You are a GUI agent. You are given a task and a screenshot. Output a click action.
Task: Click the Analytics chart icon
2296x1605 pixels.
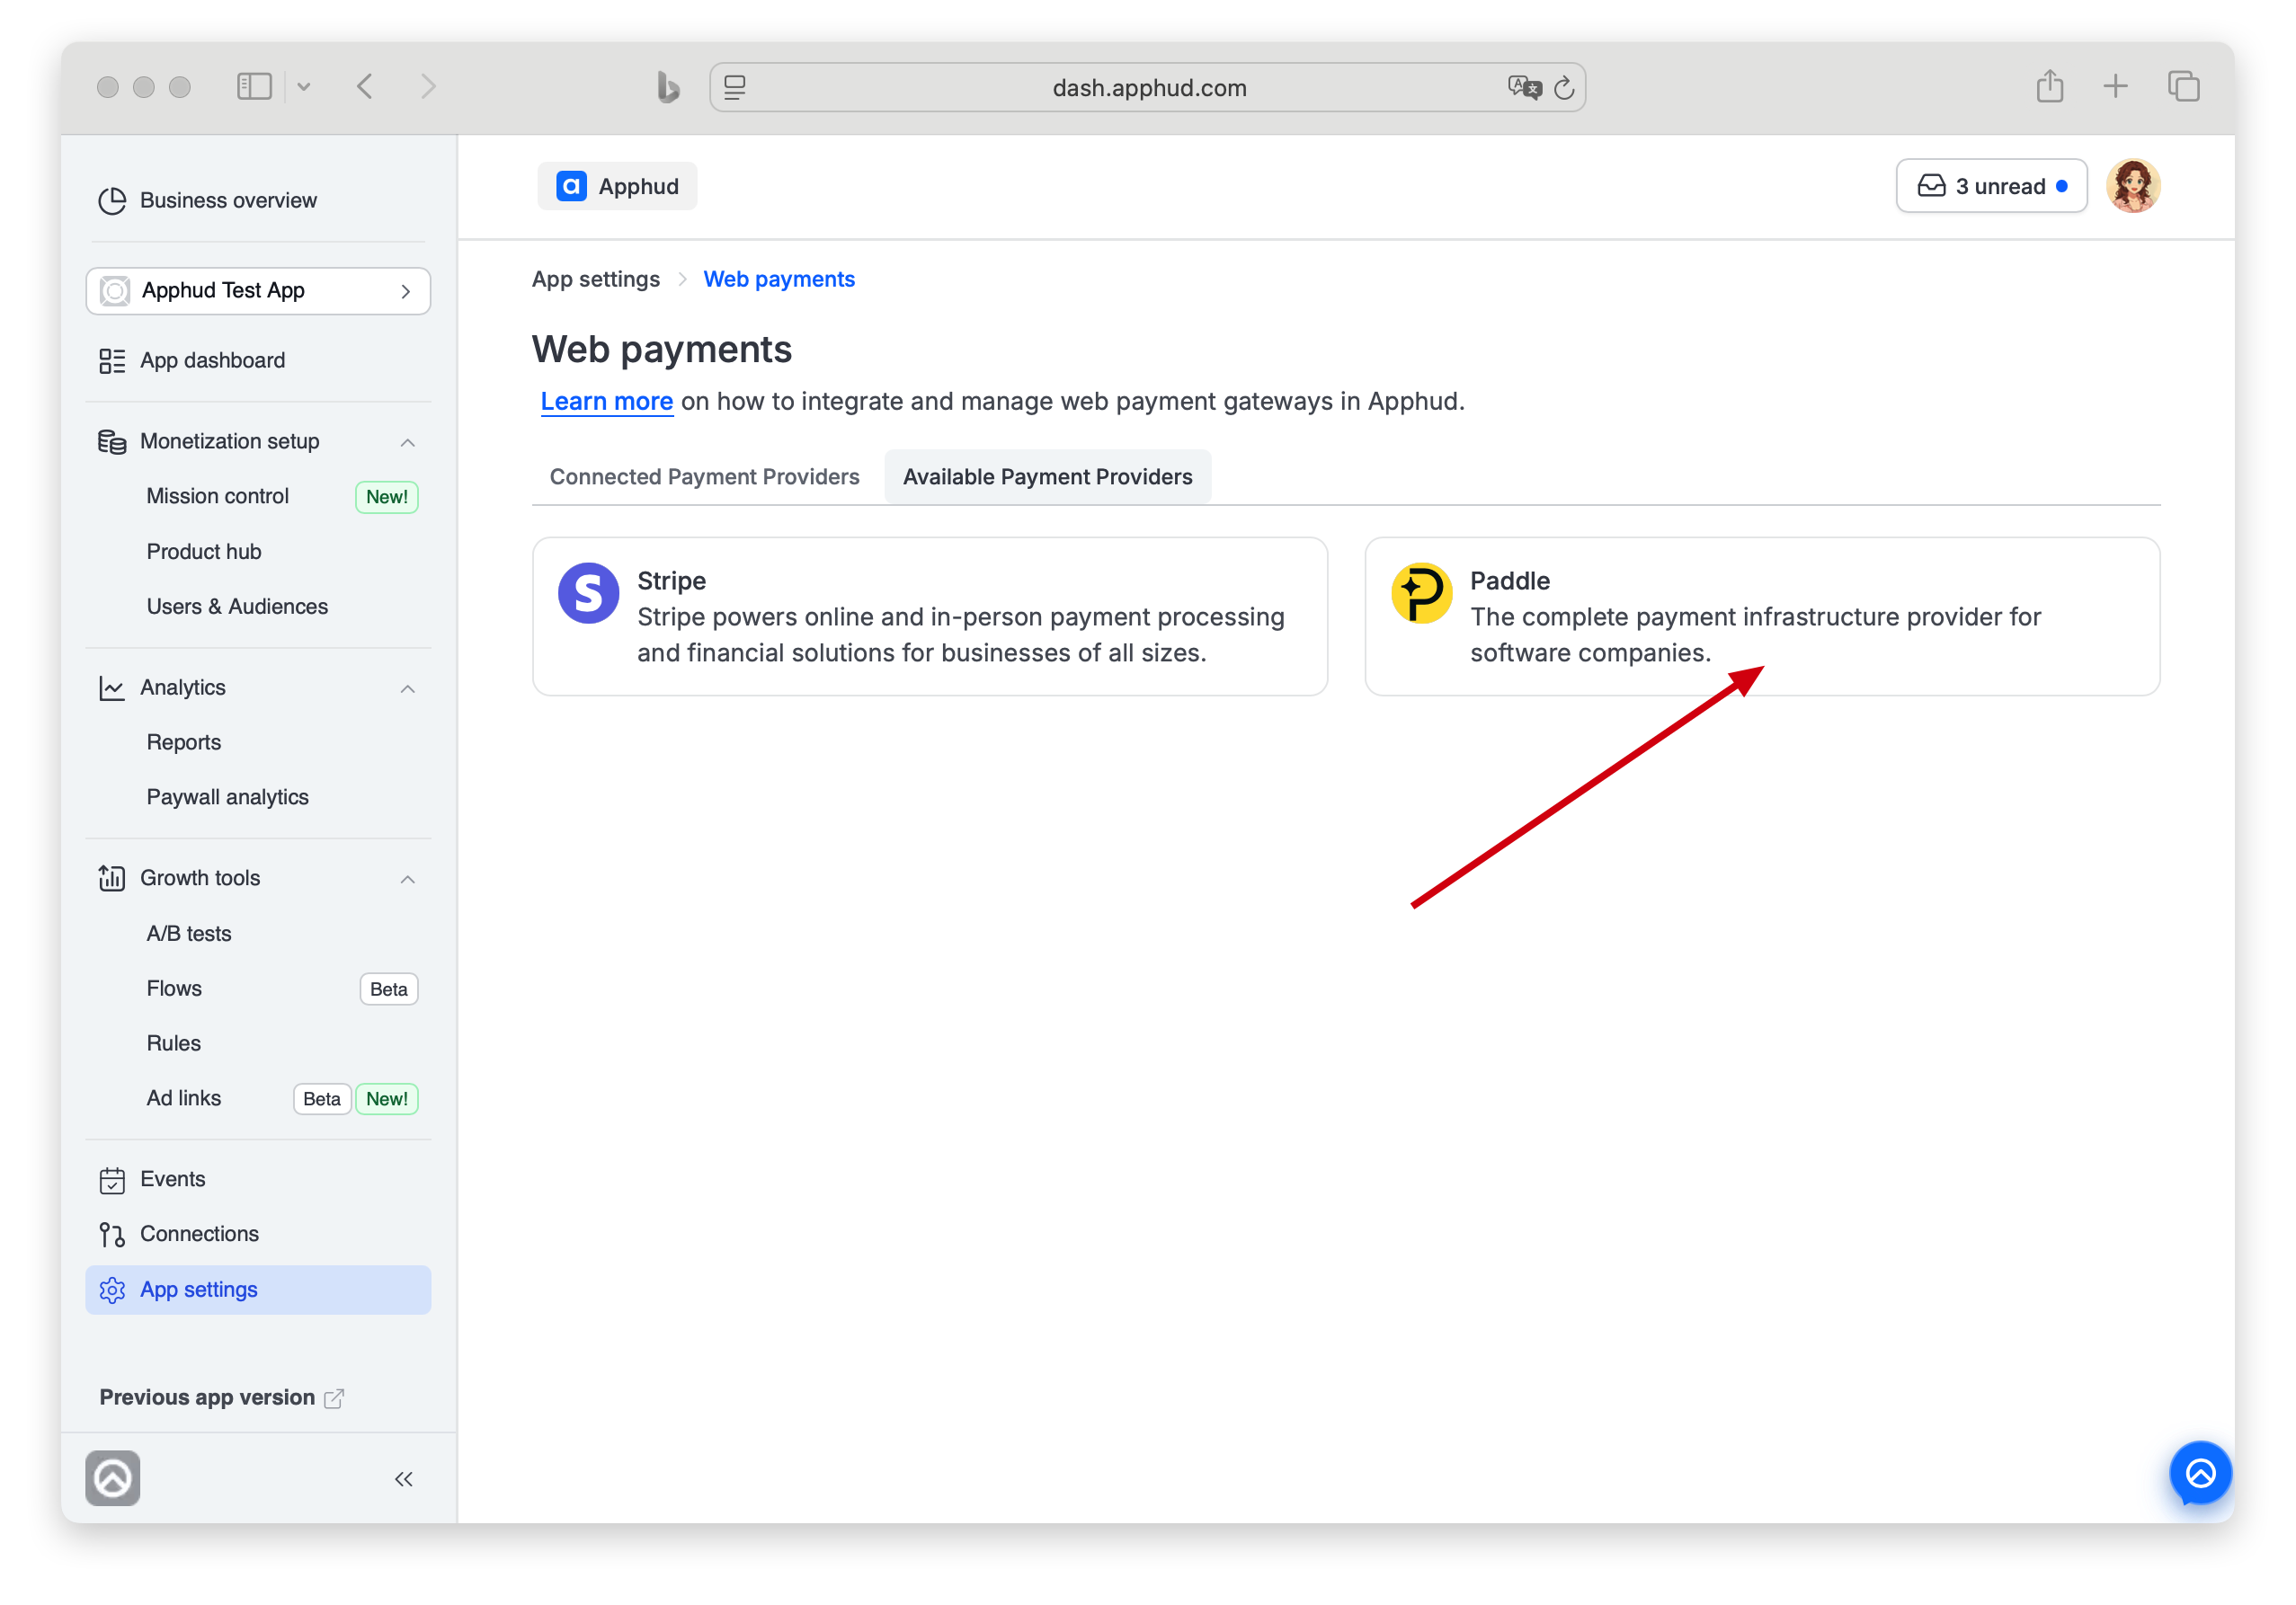pyautogui.click(x=112, y=687)
